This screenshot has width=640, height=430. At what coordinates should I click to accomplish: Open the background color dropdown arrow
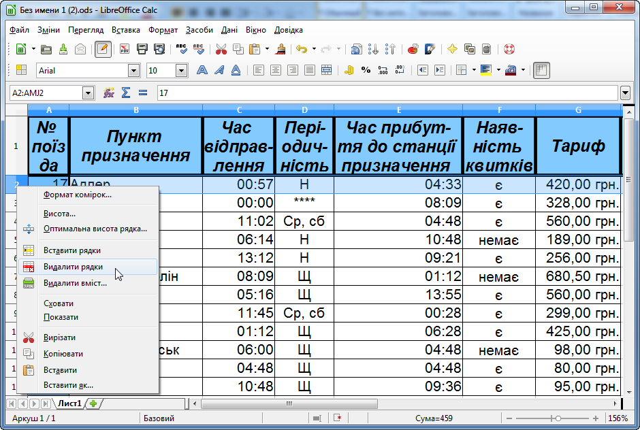(x=498, y=70)
